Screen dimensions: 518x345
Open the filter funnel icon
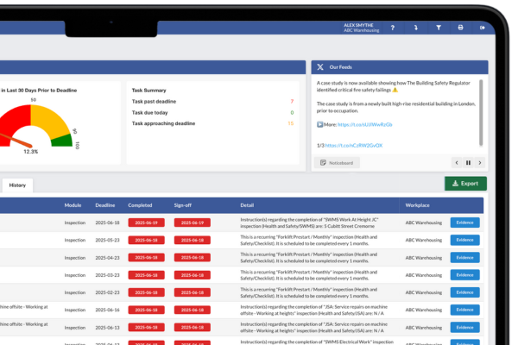point(438,28)
